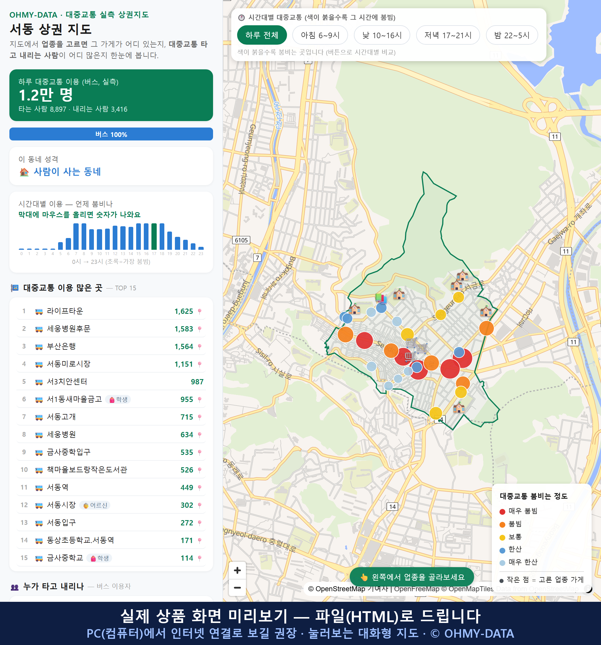
Task: Click the value 526 in the list
Action: (x=187, y=470)
